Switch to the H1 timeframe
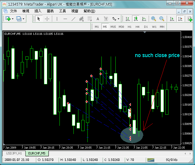Viewport: 195px width, 165px height. pos(129,27)
